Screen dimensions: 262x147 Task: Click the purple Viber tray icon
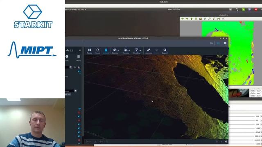pos(249,9)
